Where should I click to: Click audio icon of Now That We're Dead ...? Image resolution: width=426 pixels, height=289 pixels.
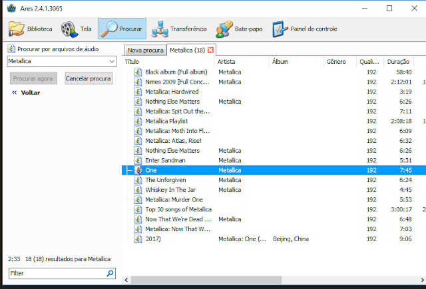(138, 219)
